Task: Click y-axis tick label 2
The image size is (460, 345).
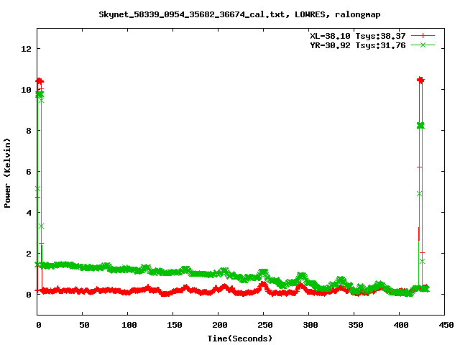Action: pyautogui.click(x=29, y=254)
